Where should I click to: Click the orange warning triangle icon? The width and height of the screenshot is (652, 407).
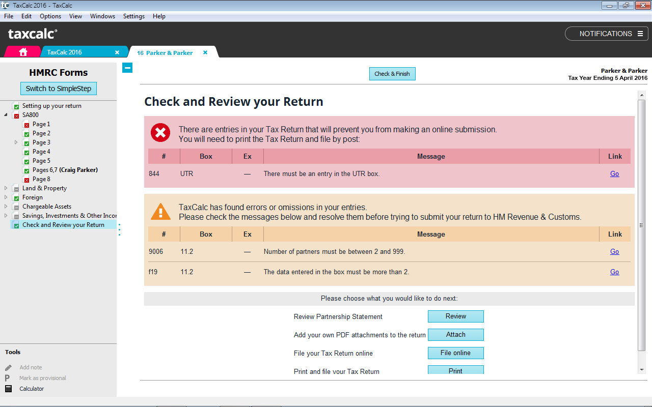[x=160, y=212]
